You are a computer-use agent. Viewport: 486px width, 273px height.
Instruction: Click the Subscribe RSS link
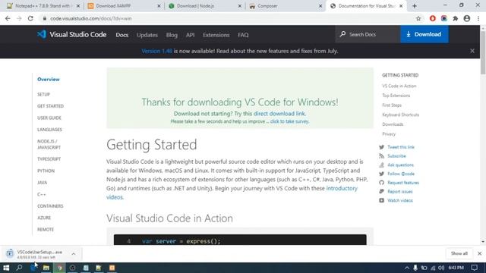[396, 156]
